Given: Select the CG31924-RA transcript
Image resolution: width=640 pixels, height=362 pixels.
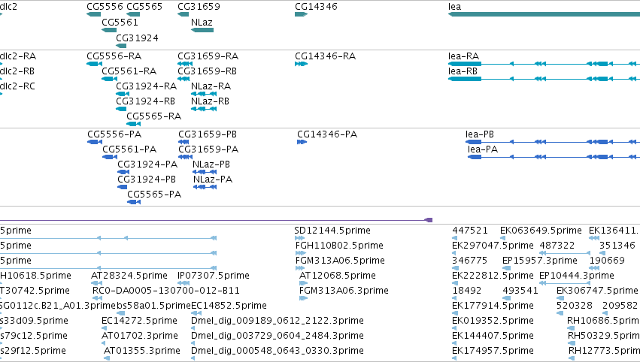Looking at the screenshot, I should [x=123, y=94].
